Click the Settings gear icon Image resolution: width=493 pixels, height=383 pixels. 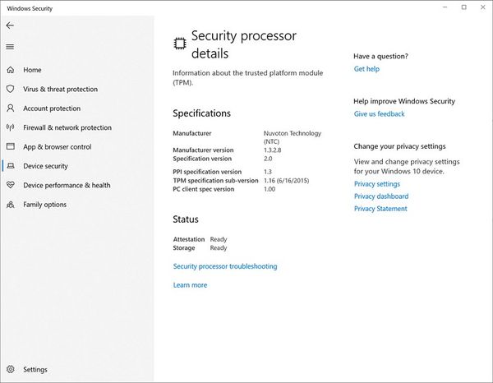[10, 370]
